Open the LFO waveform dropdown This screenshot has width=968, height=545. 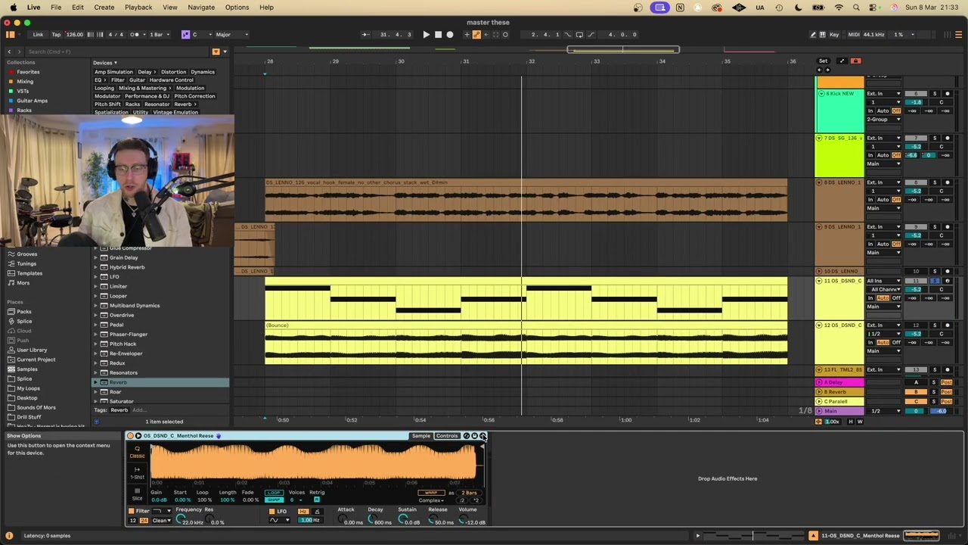[x=280, y=520]
